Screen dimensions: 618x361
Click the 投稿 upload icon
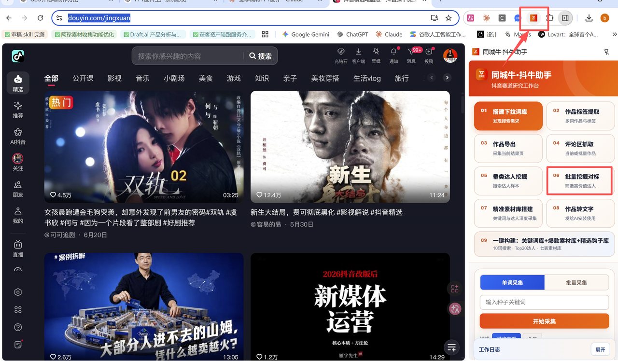coord(429,56)
